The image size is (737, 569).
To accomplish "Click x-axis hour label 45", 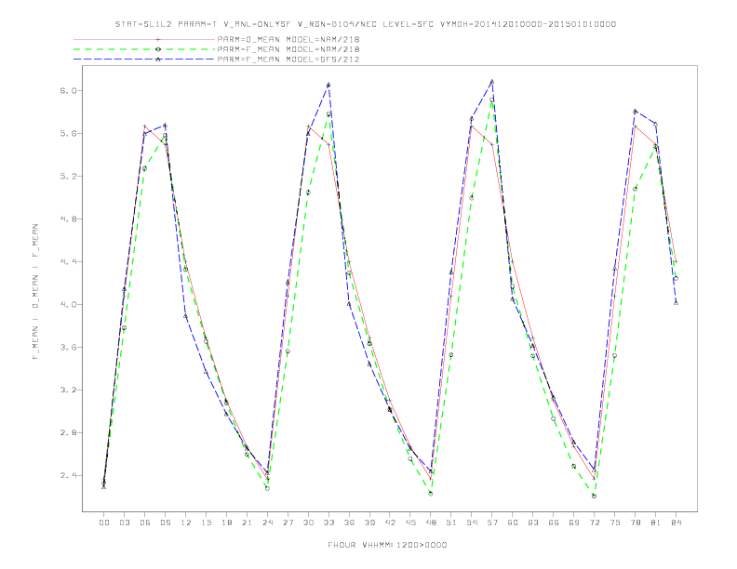I will (x=410, y=523).
